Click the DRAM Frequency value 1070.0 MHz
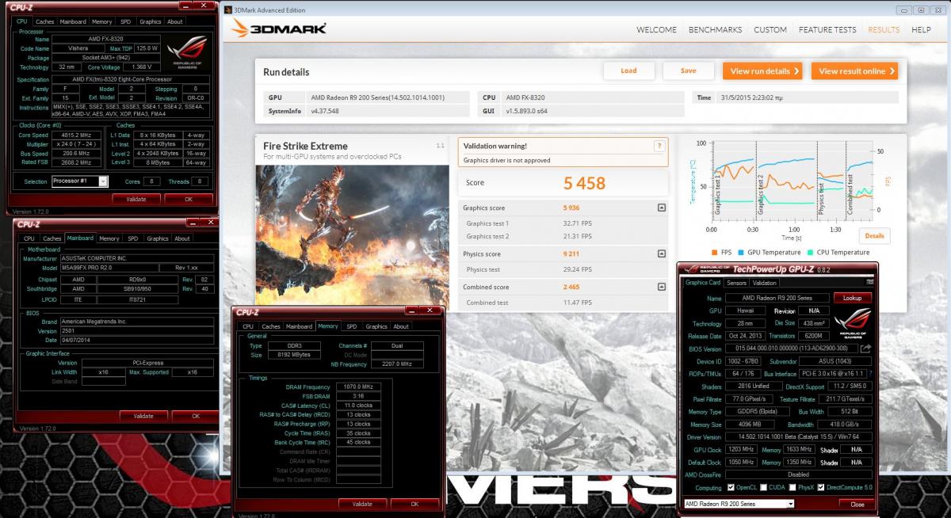The image size is (951, 518). 360,387
